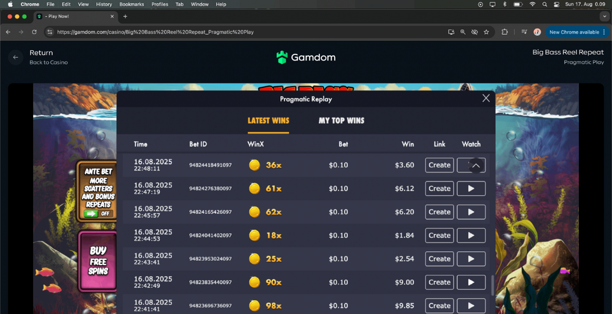Open the Bookmarks menu in menu bar
The width and height of the screenshot is (612, 314).
click(132, 4)
